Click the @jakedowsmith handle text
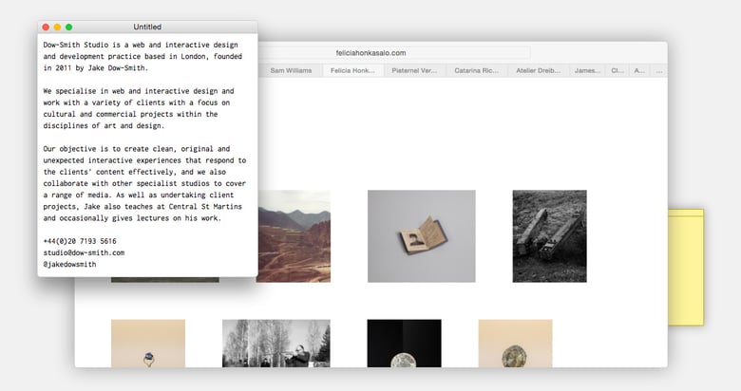Viewport: 741px width, 391px height. tap(69, 265)
